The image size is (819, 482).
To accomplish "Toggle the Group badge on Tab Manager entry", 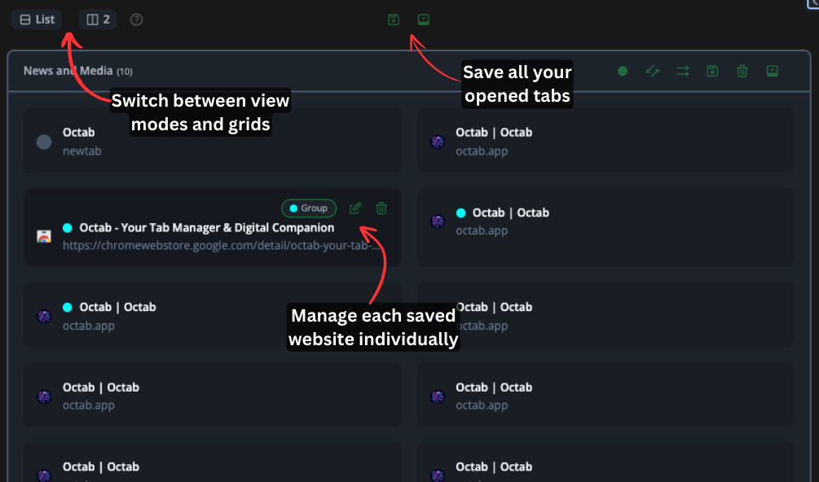I will tap(309, 208).
